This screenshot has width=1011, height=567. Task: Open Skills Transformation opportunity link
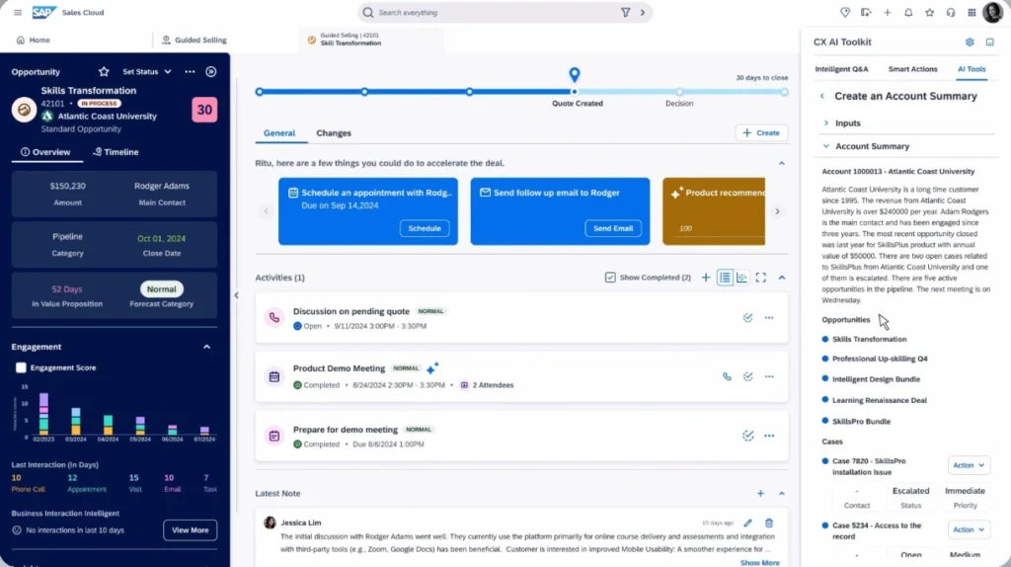[x=869, y=339]
